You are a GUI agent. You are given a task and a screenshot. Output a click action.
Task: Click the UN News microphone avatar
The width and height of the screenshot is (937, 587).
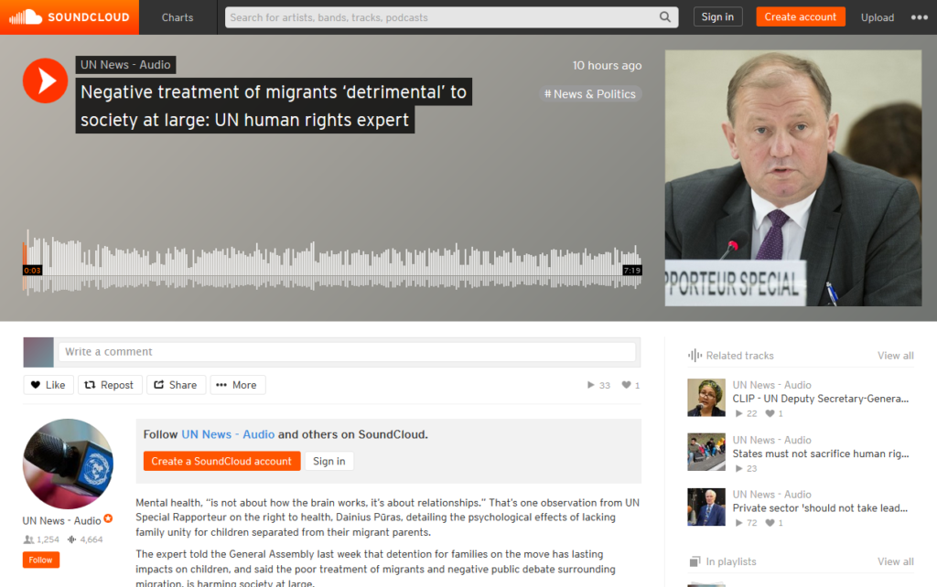click(x=68, y=464)
